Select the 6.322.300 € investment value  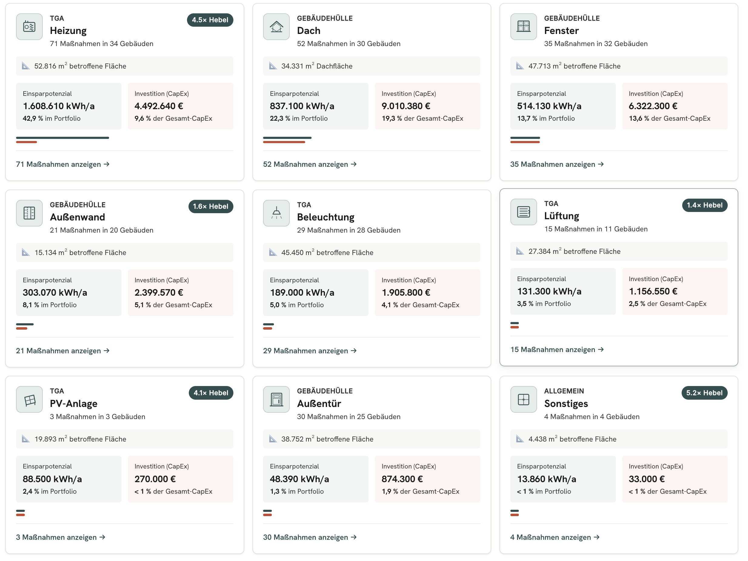(x=653, y=106)
